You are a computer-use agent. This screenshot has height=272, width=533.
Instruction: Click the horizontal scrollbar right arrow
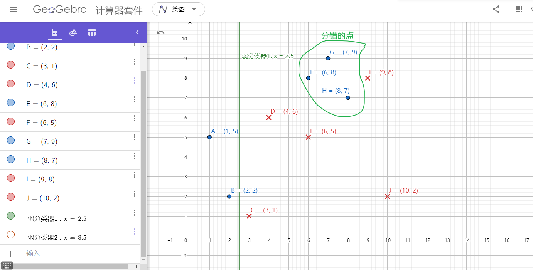(x=137, y=267)
